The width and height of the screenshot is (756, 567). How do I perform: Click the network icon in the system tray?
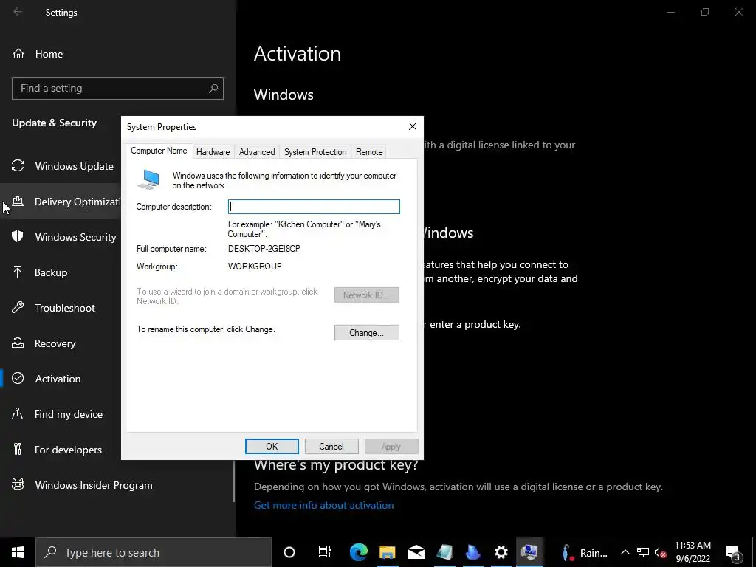click(x=643, y=552)
